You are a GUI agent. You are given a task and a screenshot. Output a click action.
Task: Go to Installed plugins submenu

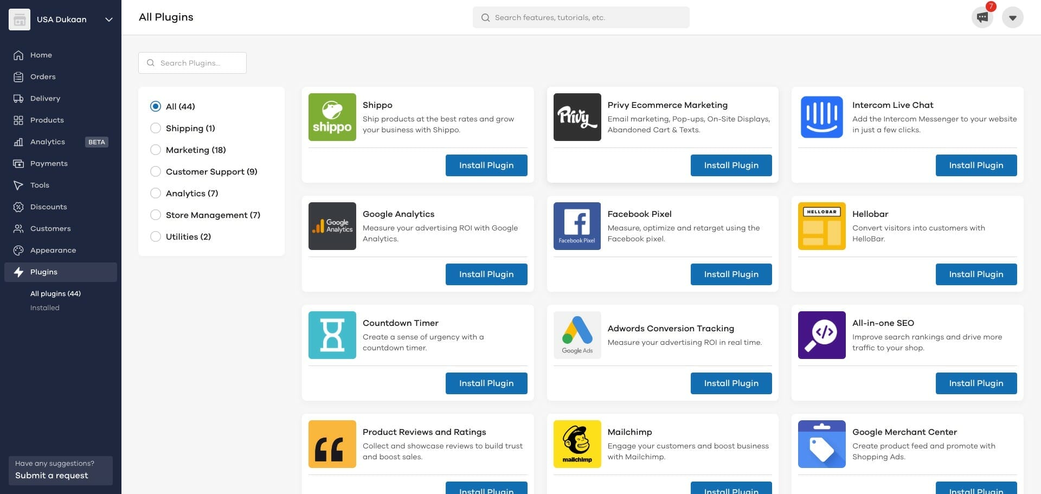pyautogui.click(x=45, y=308)
